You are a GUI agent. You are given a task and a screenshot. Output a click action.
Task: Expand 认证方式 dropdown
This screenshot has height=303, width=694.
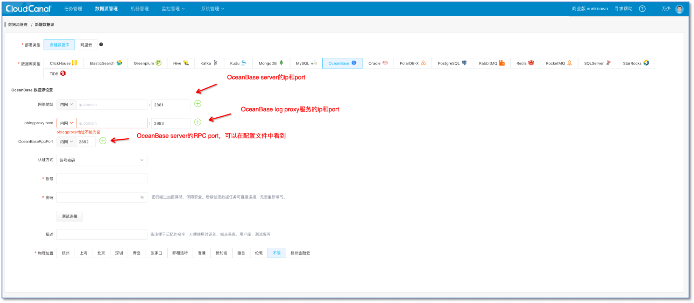point(102,160)
